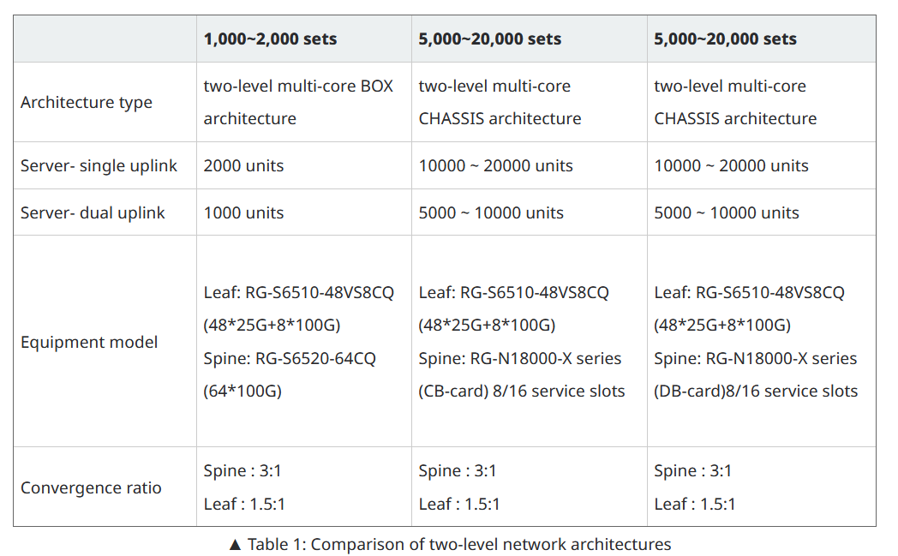Click the "Equipment model" row label
This screenshot has height=556, width=898.
[89, 342]
